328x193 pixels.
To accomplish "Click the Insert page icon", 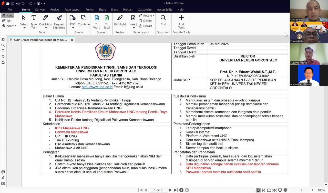I will (133, 18).
